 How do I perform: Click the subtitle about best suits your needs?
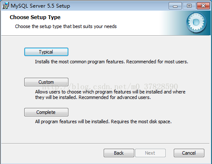coord(66,26)
